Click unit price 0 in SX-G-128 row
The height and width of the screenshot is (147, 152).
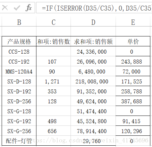[133, 111]
